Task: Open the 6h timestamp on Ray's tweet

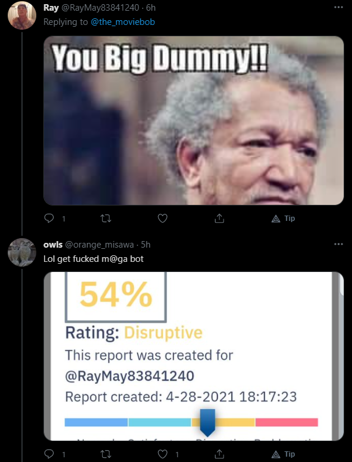Action: point(151,8)
